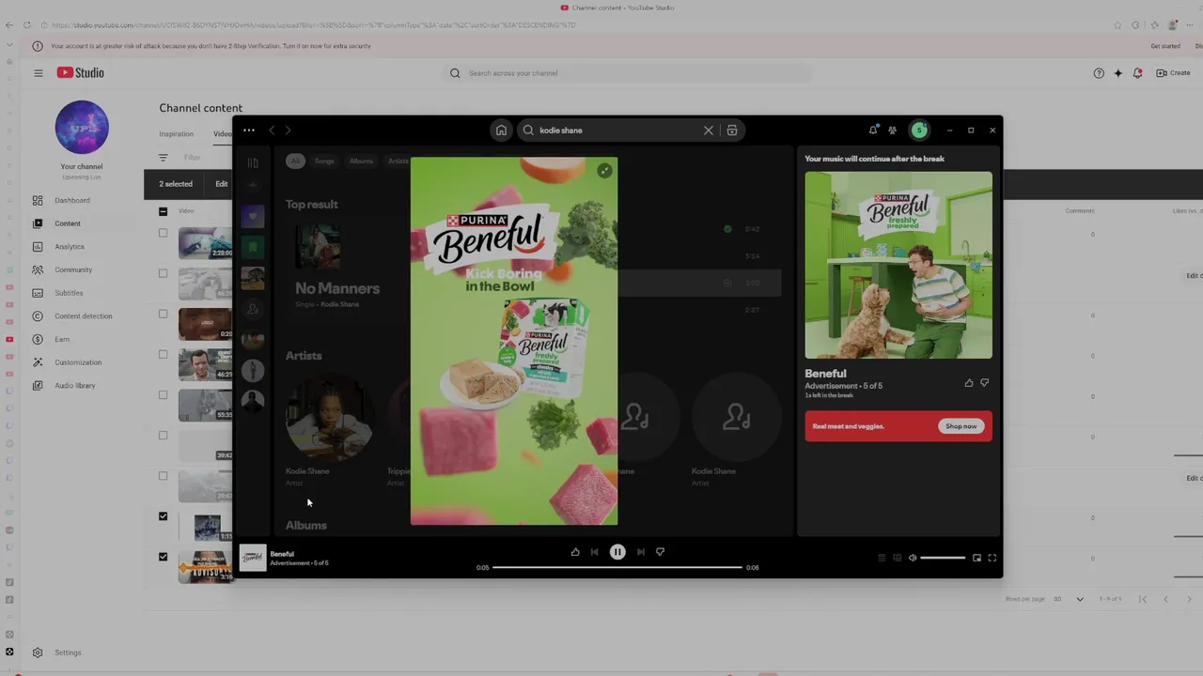Click the Beneful ad image in right panel
1203x676 pixels.
pyautogui.click(x=898, y=265)
